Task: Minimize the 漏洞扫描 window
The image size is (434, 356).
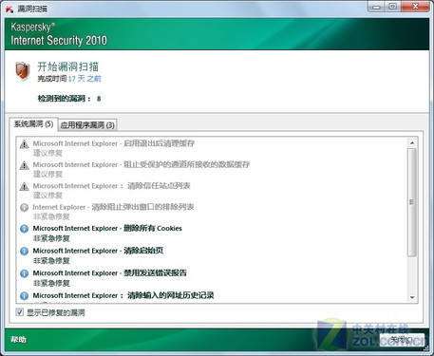Action: (x=376, y=7)
